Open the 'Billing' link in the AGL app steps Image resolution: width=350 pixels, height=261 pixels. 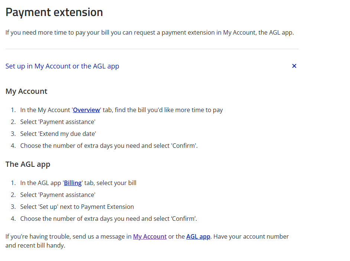(x=72, y=183)
